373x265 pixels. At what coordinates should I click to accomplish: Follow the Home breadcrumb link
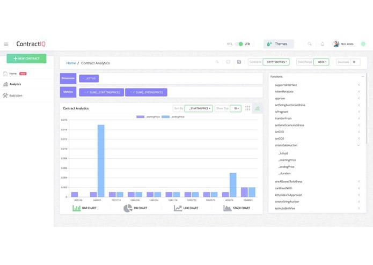71,63
